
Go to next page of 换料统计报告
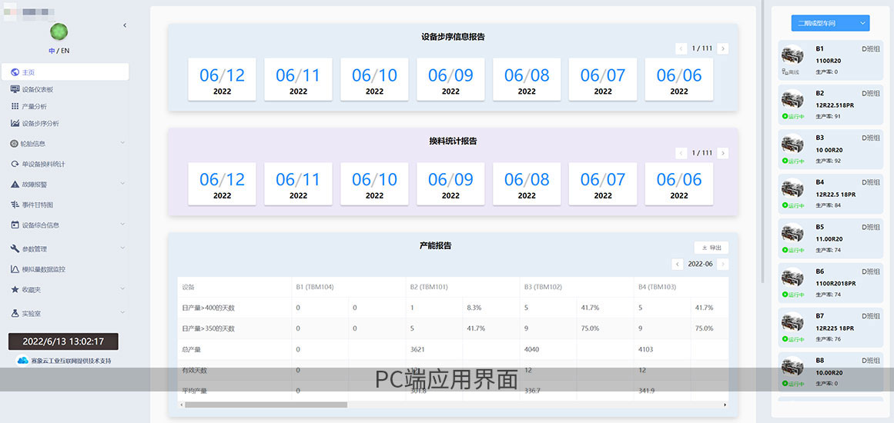pyautogui.click(x=722, y=153)
